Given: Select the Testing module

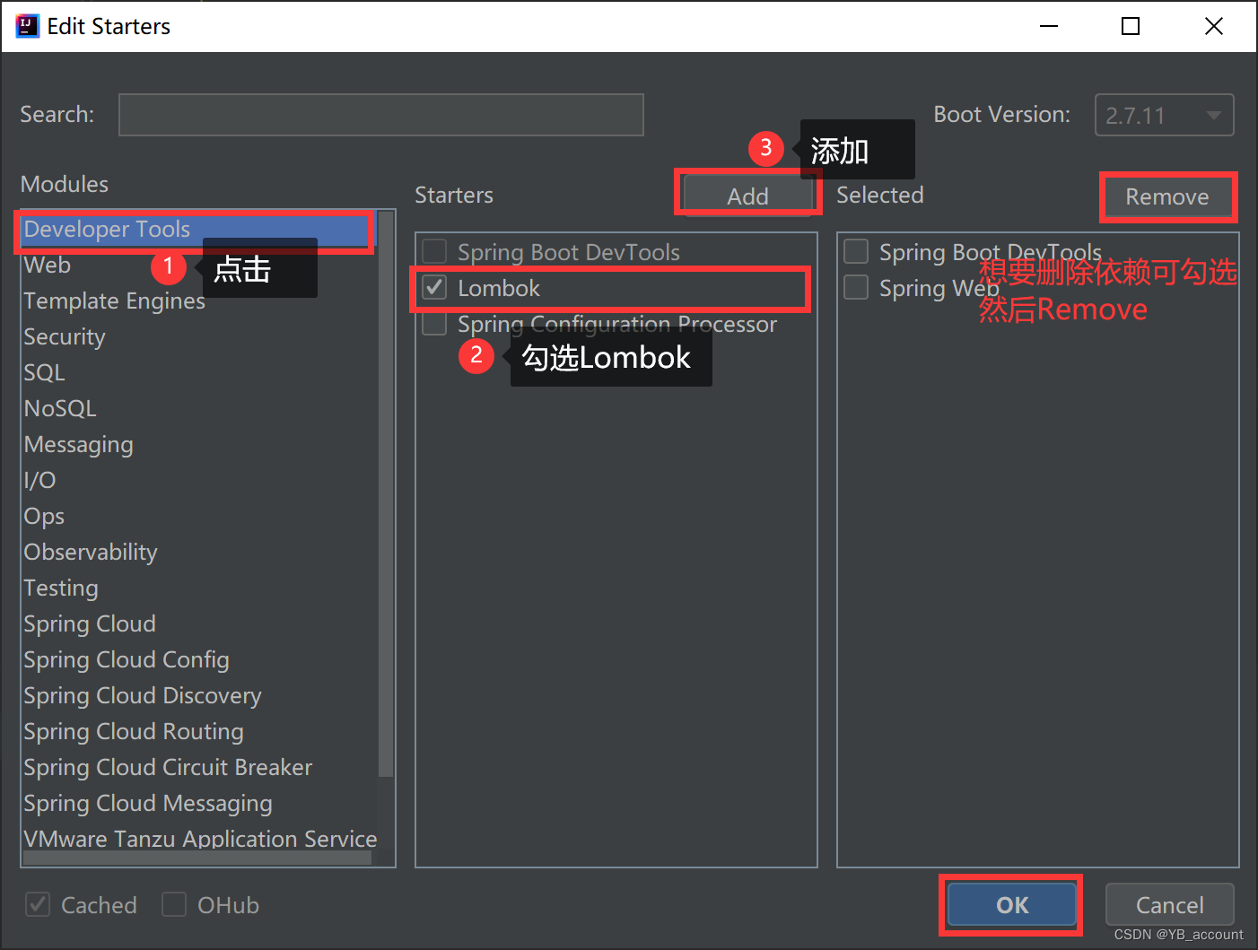Looking at the screenshot, I should coord(61,588).
